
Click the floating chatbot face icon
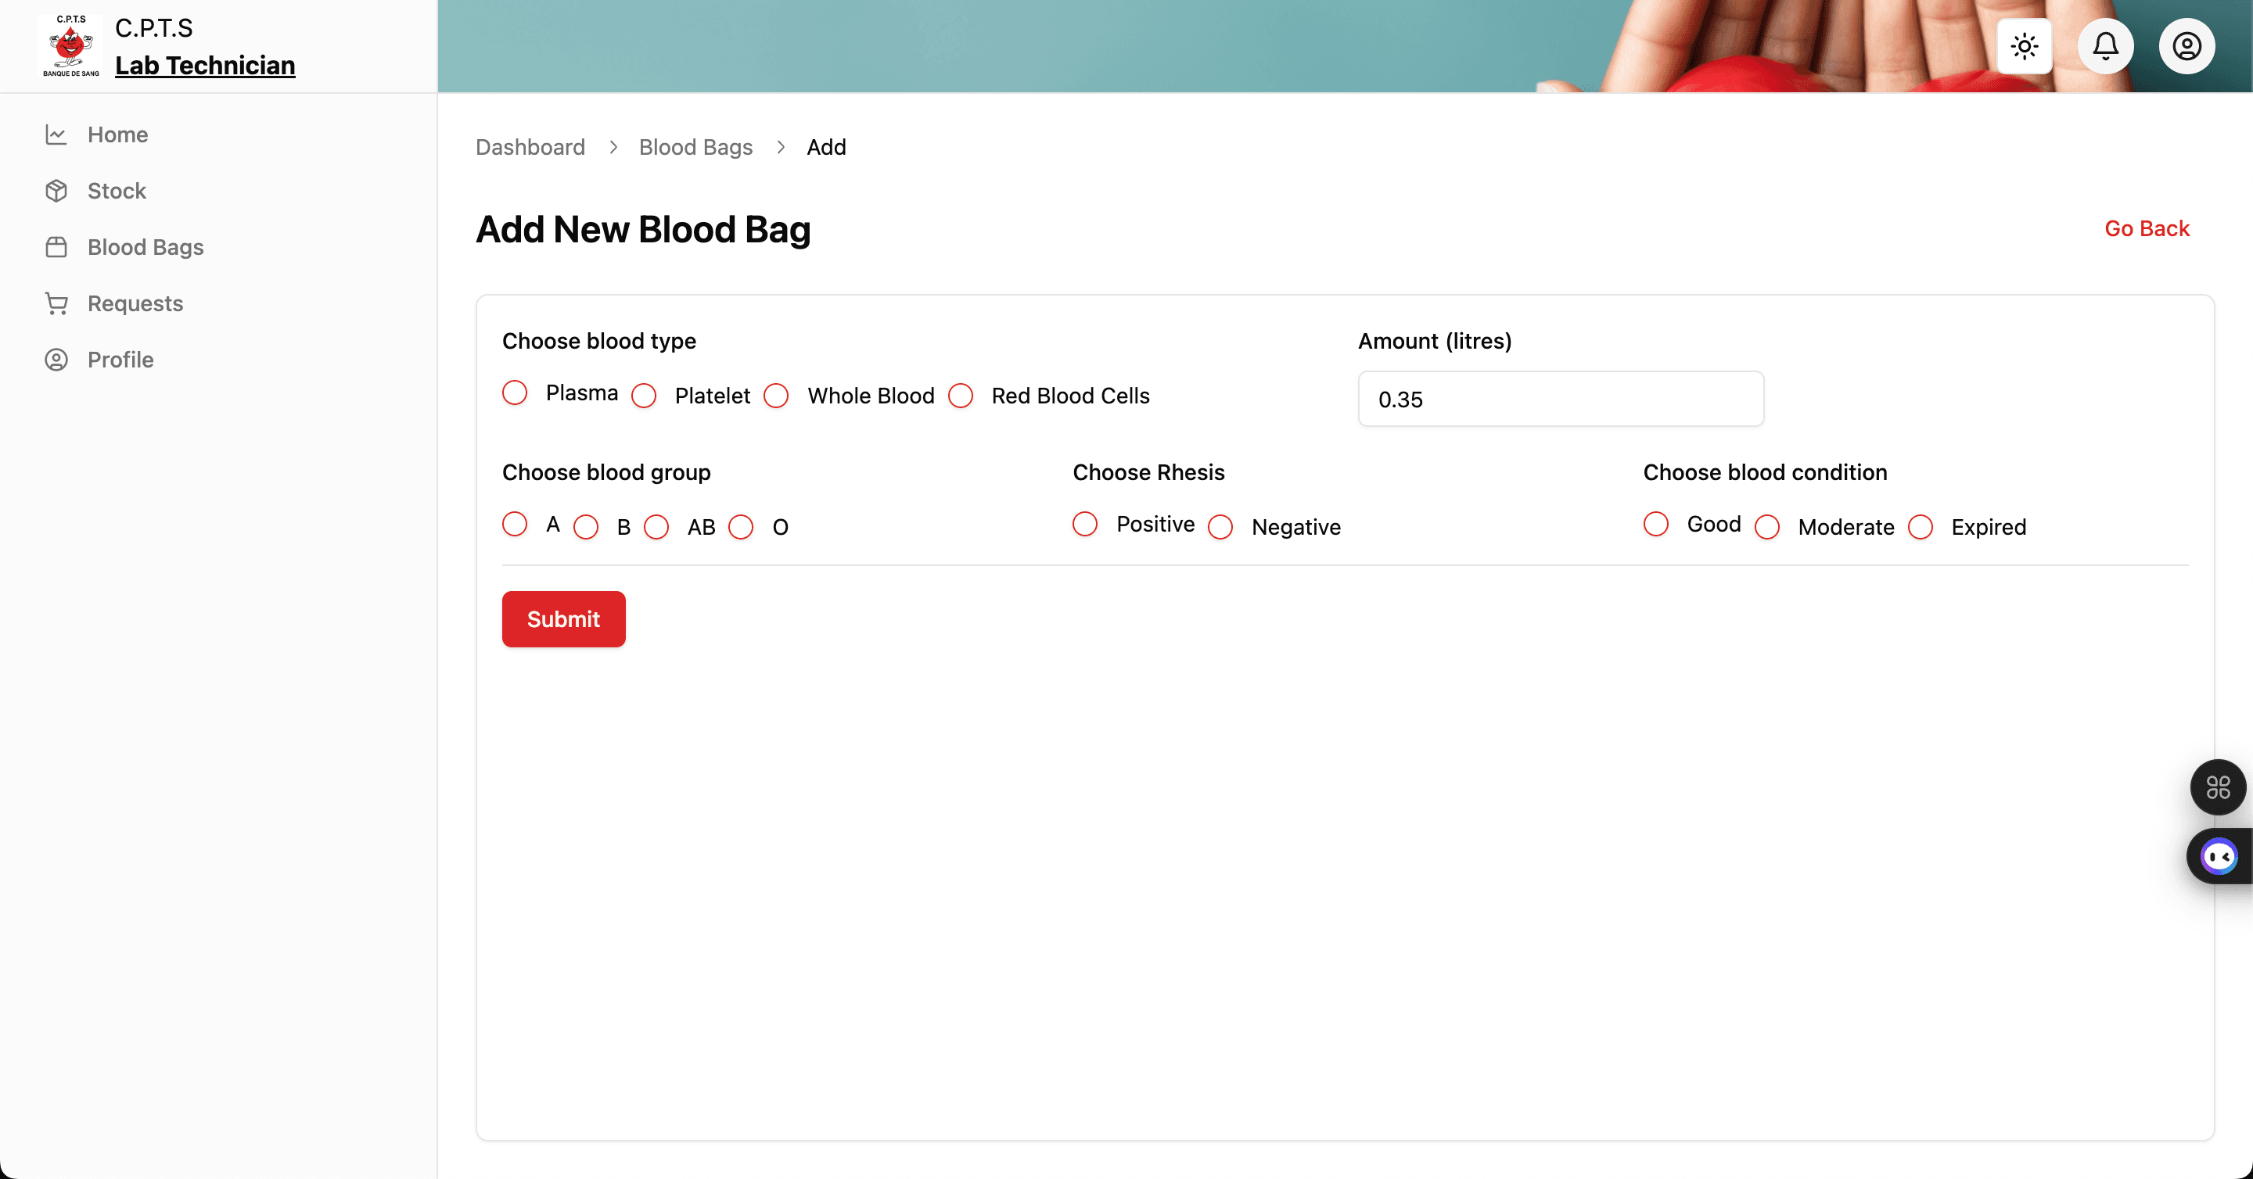2219,857
